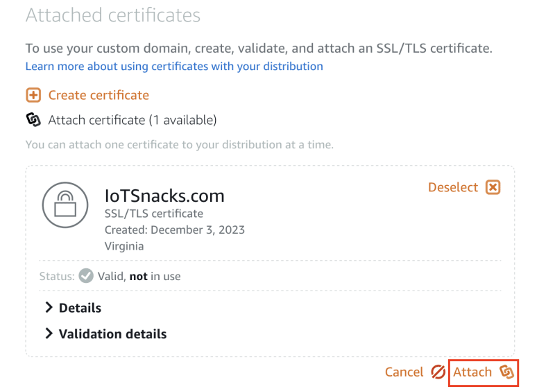Open the Learn more about certificates link
Screen dimensions: 555x389
[x=174, y=67]
